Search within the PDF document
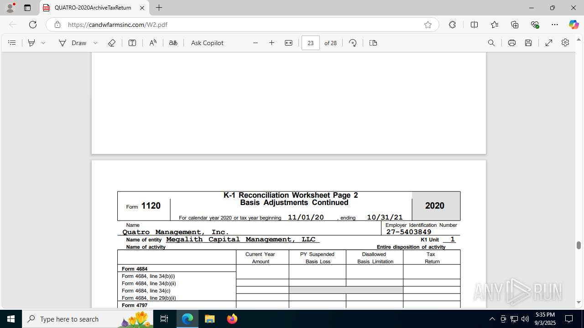The width and height of the screenshot is (584, 328). coord(491,43)
